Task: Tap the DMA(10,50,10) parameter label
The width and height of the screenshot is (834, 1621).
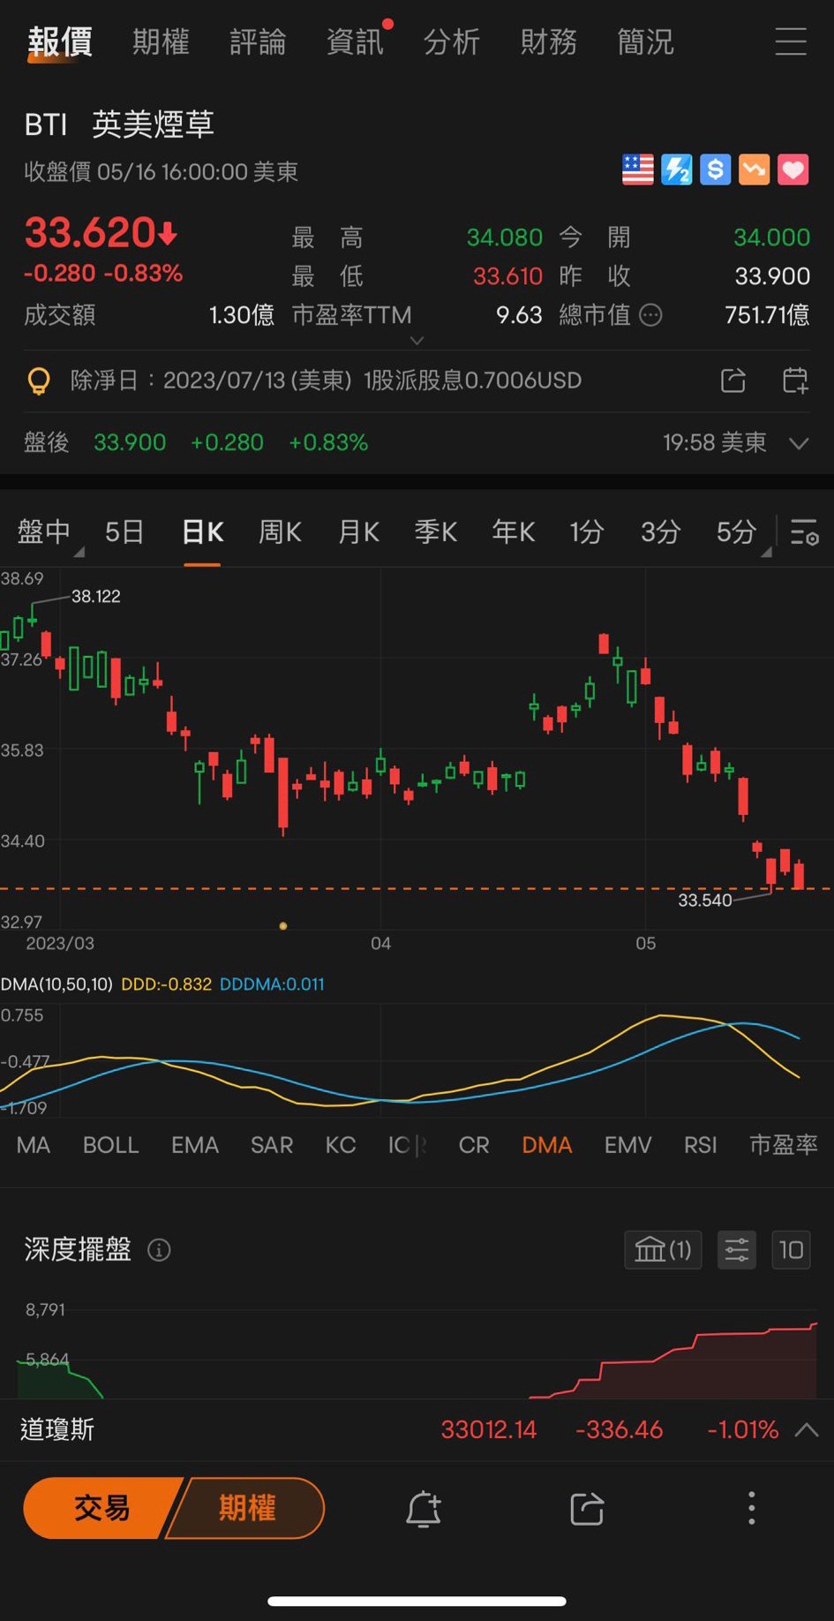Action: pyautogui.click(x=56, y=984)
